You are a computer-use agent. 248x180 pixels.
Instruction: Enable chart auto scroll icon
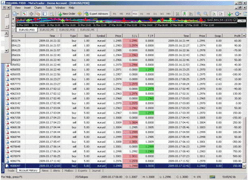pos(214,14)
